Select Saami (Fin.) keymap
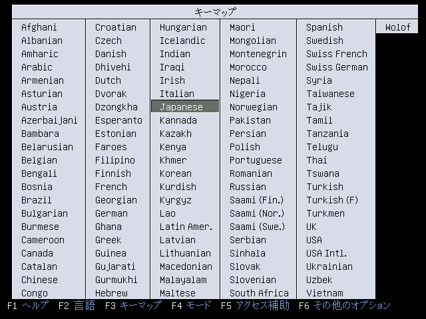The height and width of the screenshot is (319, 426). click(x=257, y=200)
